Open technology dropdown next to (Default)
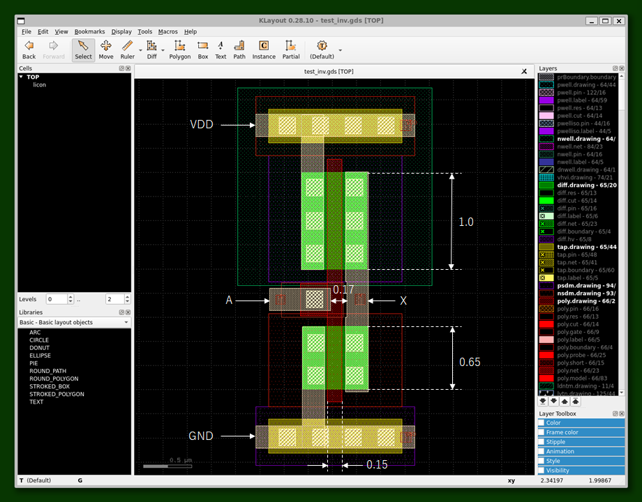The width and height of the screenshot is (642, 502). click(x=341, y=50)
